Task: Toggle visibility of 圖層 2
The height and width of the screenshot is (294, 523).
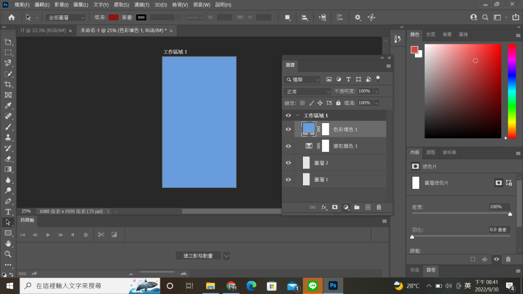Action: (x=288, y=163)
